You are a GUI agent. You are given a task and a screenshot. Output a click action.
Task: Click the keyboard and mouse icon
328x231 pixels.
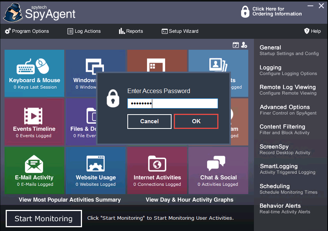tap(33, 66)
